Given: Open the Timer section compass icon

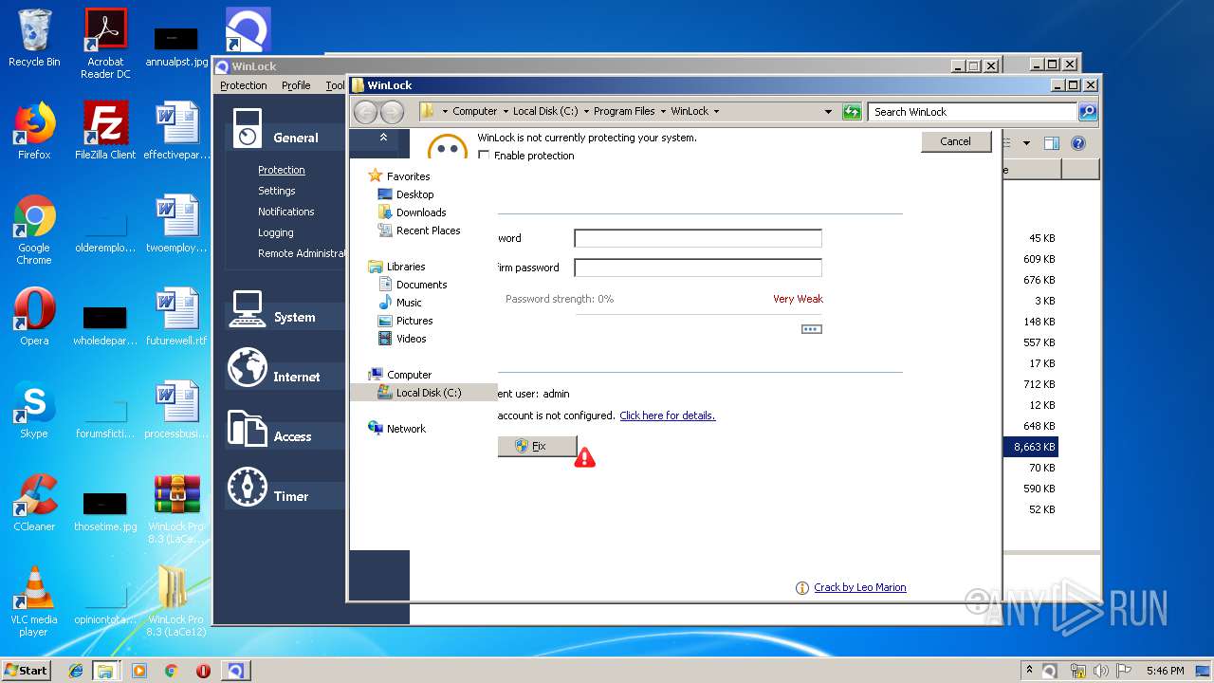Looking at the screenshot, I should tap(247, 488).
